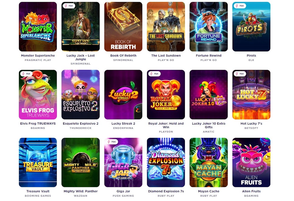Open the Fortune Rewind title link

[208, 56]
